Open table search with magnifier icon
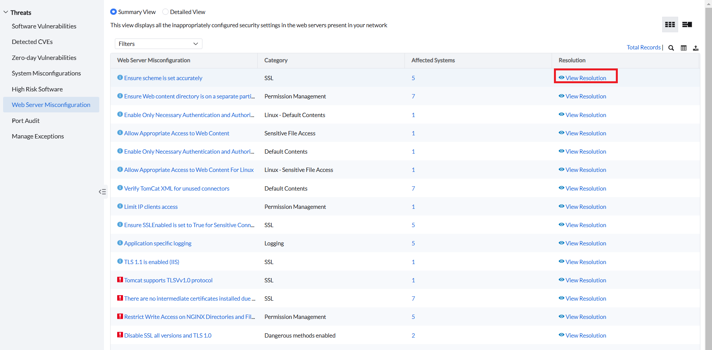 point(671,48)
